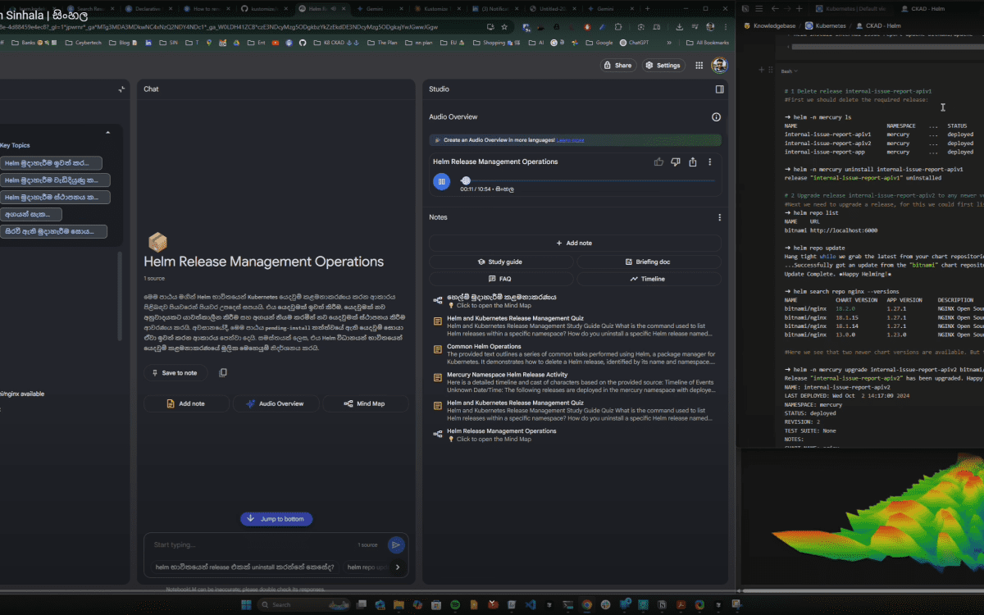984x615 pixels.
Task: Generate a Briefing doc
Action: [649, 262]
